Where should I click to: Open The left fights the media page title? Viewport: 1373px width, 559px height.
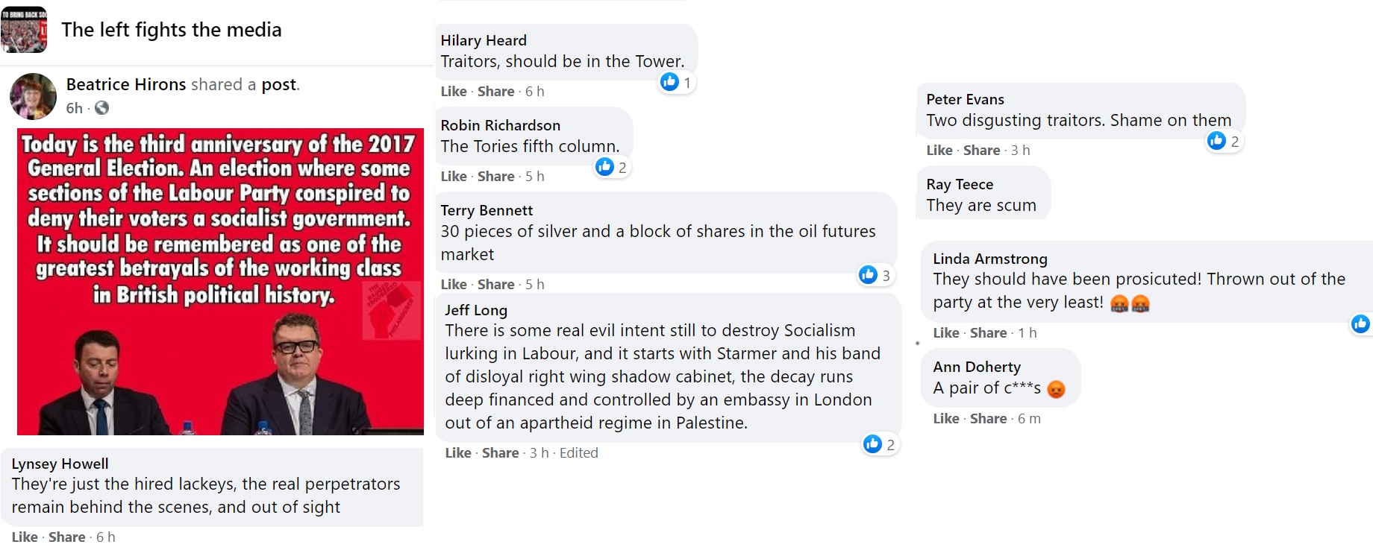tap(172, 30)
